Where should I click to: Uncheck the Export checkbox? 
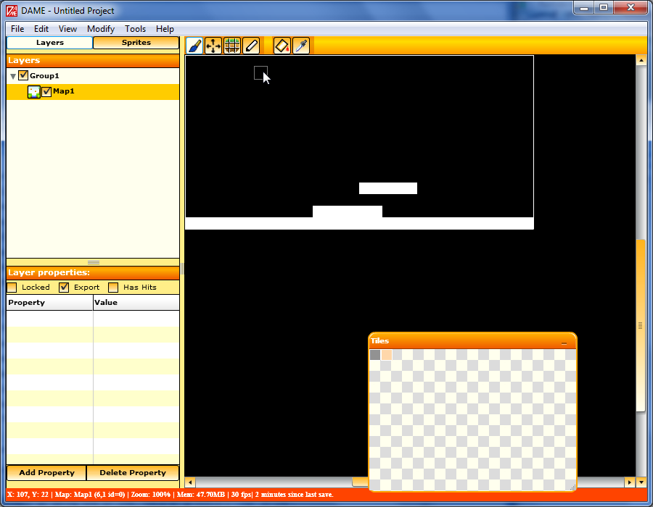tap(64, 287)
